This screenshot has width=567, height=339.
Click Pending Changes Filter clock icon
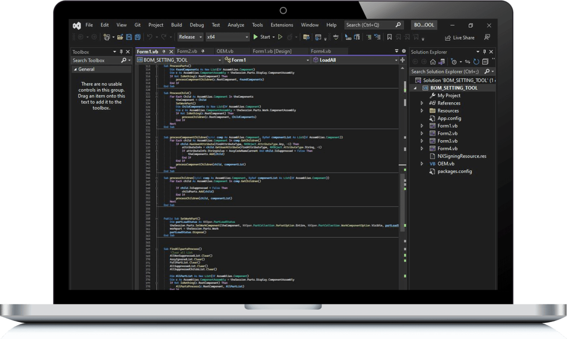[x=454, y=62]
